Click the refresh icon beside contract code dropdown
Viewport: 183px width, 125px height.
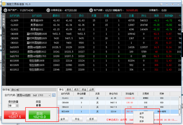click(54, 95)
